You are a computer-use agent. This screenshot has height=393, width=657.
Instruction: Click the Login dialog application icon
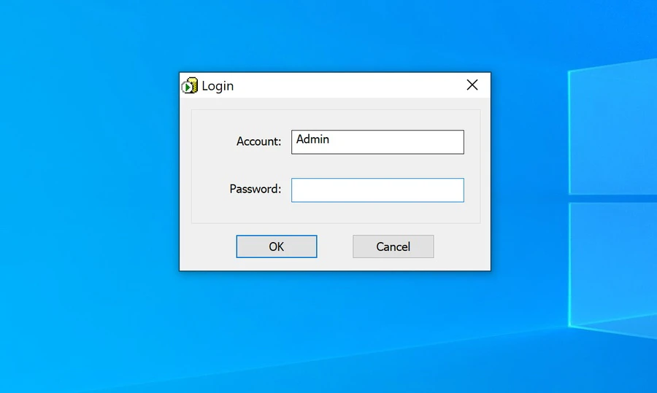click(x=189, y=86)
